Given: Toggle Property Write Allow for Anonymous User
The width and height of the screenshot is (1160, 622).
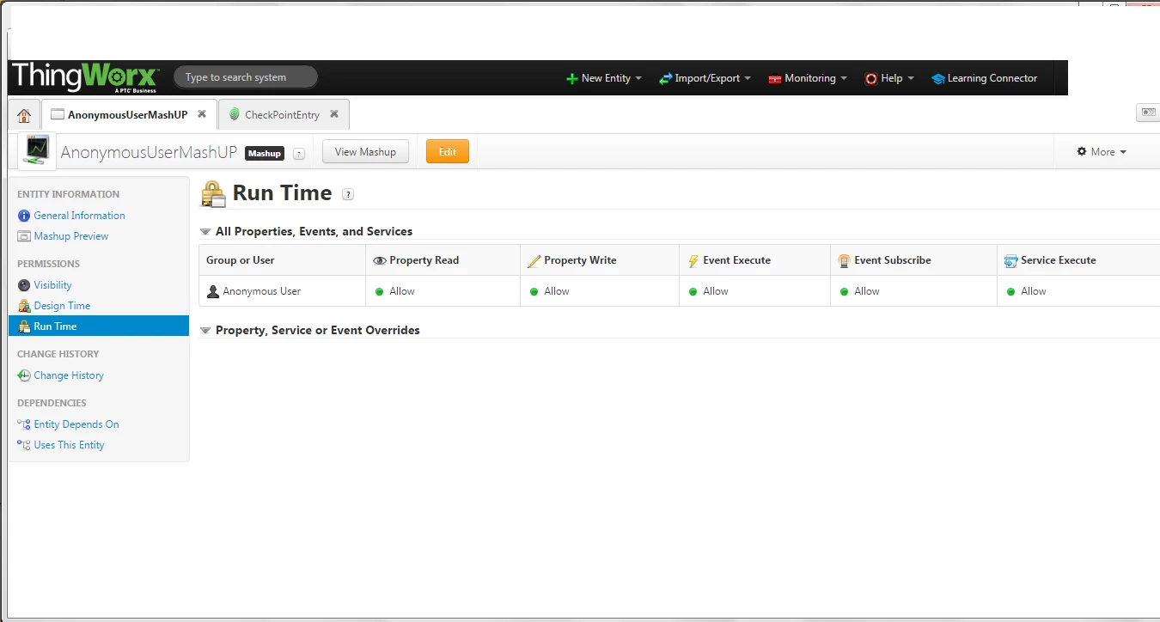Looking at the screenshot, I should [550, 291].
